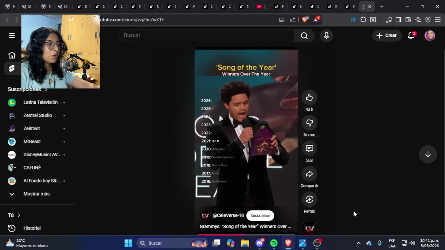Open the Brave main menu
The image size is (445, 250).
coord(438,20)
